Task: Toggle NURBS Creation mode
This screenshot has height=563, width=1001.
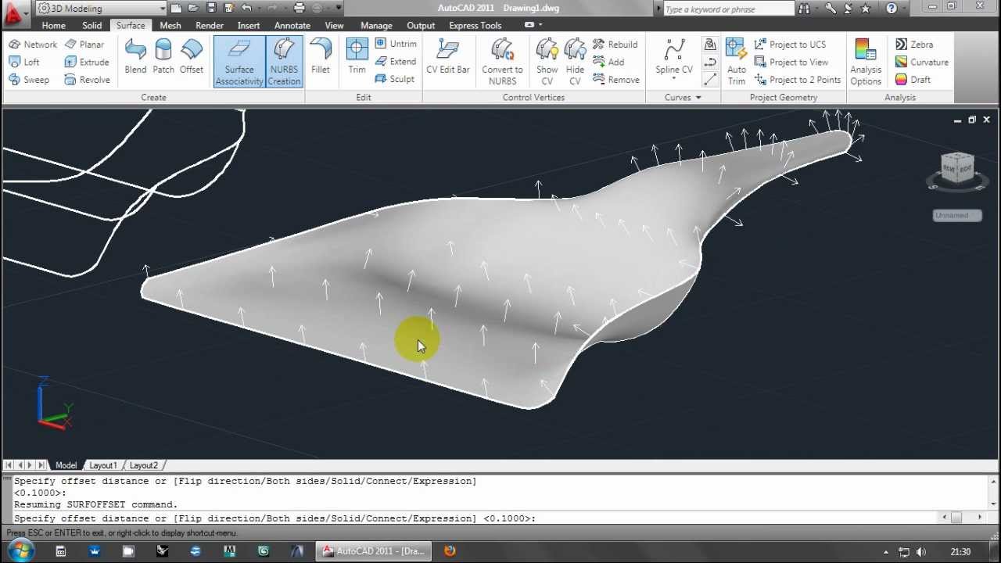Action: click(x=284, y=62)
